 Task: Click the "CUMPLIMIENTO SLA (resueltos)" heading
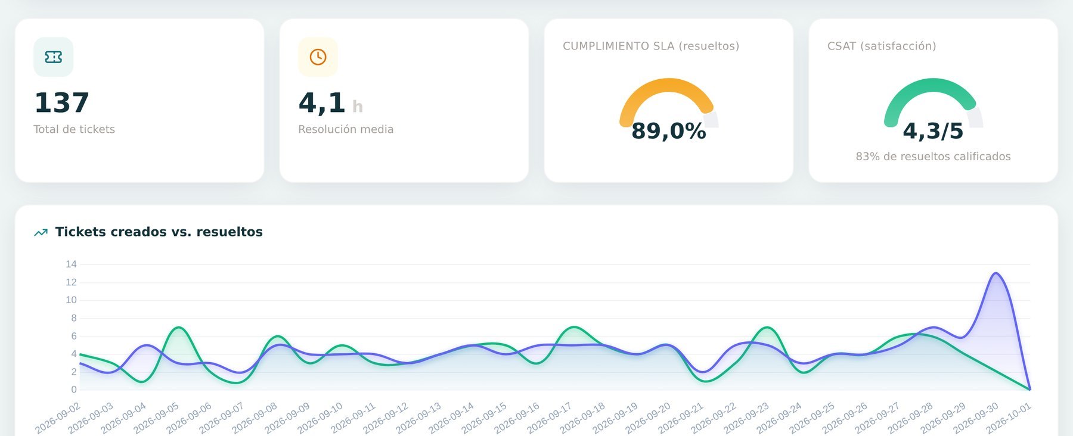tap(651, 46)
